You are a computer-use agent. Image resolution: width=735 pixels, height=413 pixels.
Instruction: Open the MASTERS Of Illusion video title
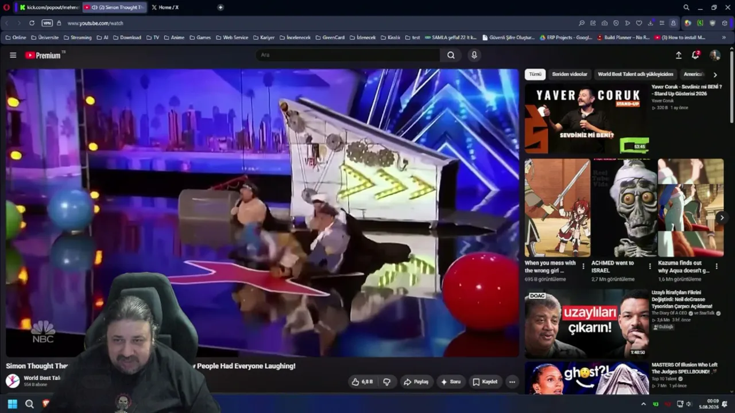pos(684,368)
